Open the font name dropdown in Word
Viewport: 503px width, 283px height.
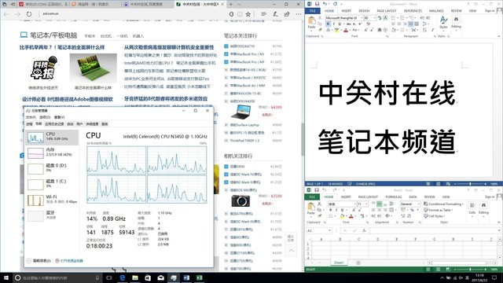362,18
